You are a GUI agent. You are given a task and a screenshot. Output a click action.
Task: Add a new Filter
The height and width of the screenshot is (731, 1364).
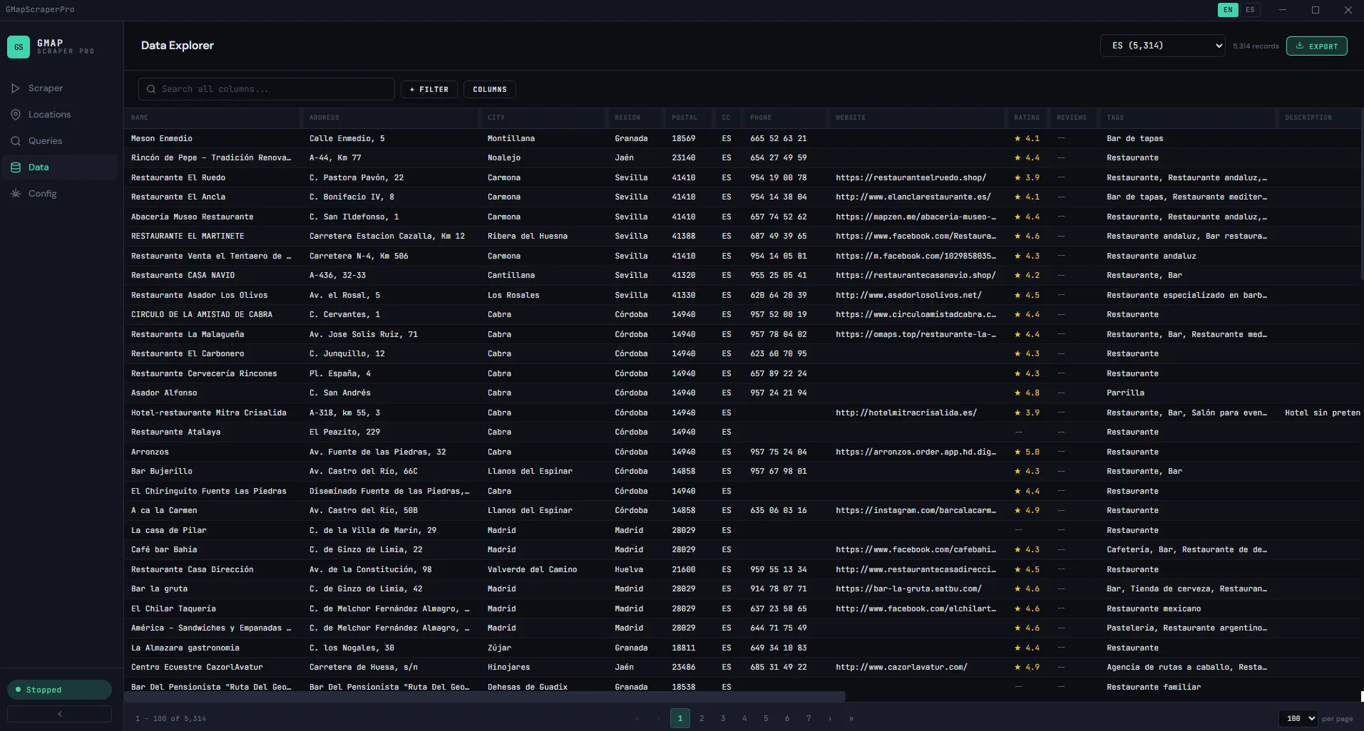[429, 90]
